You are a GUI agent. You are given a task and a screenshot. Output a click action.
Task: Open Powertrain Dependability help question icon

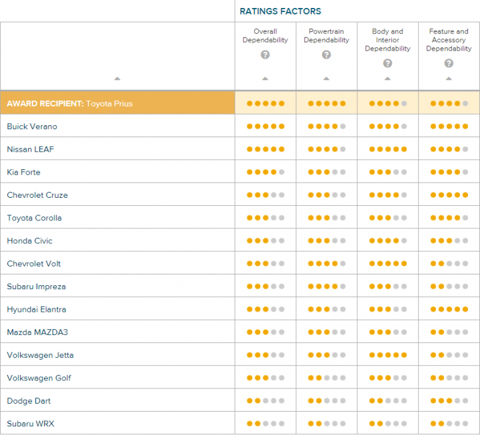coord(326,55)
